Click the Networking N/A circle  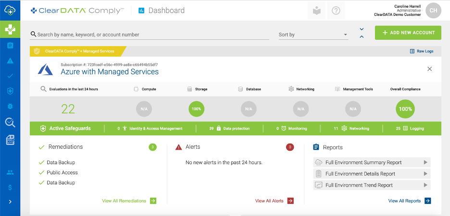301,109
